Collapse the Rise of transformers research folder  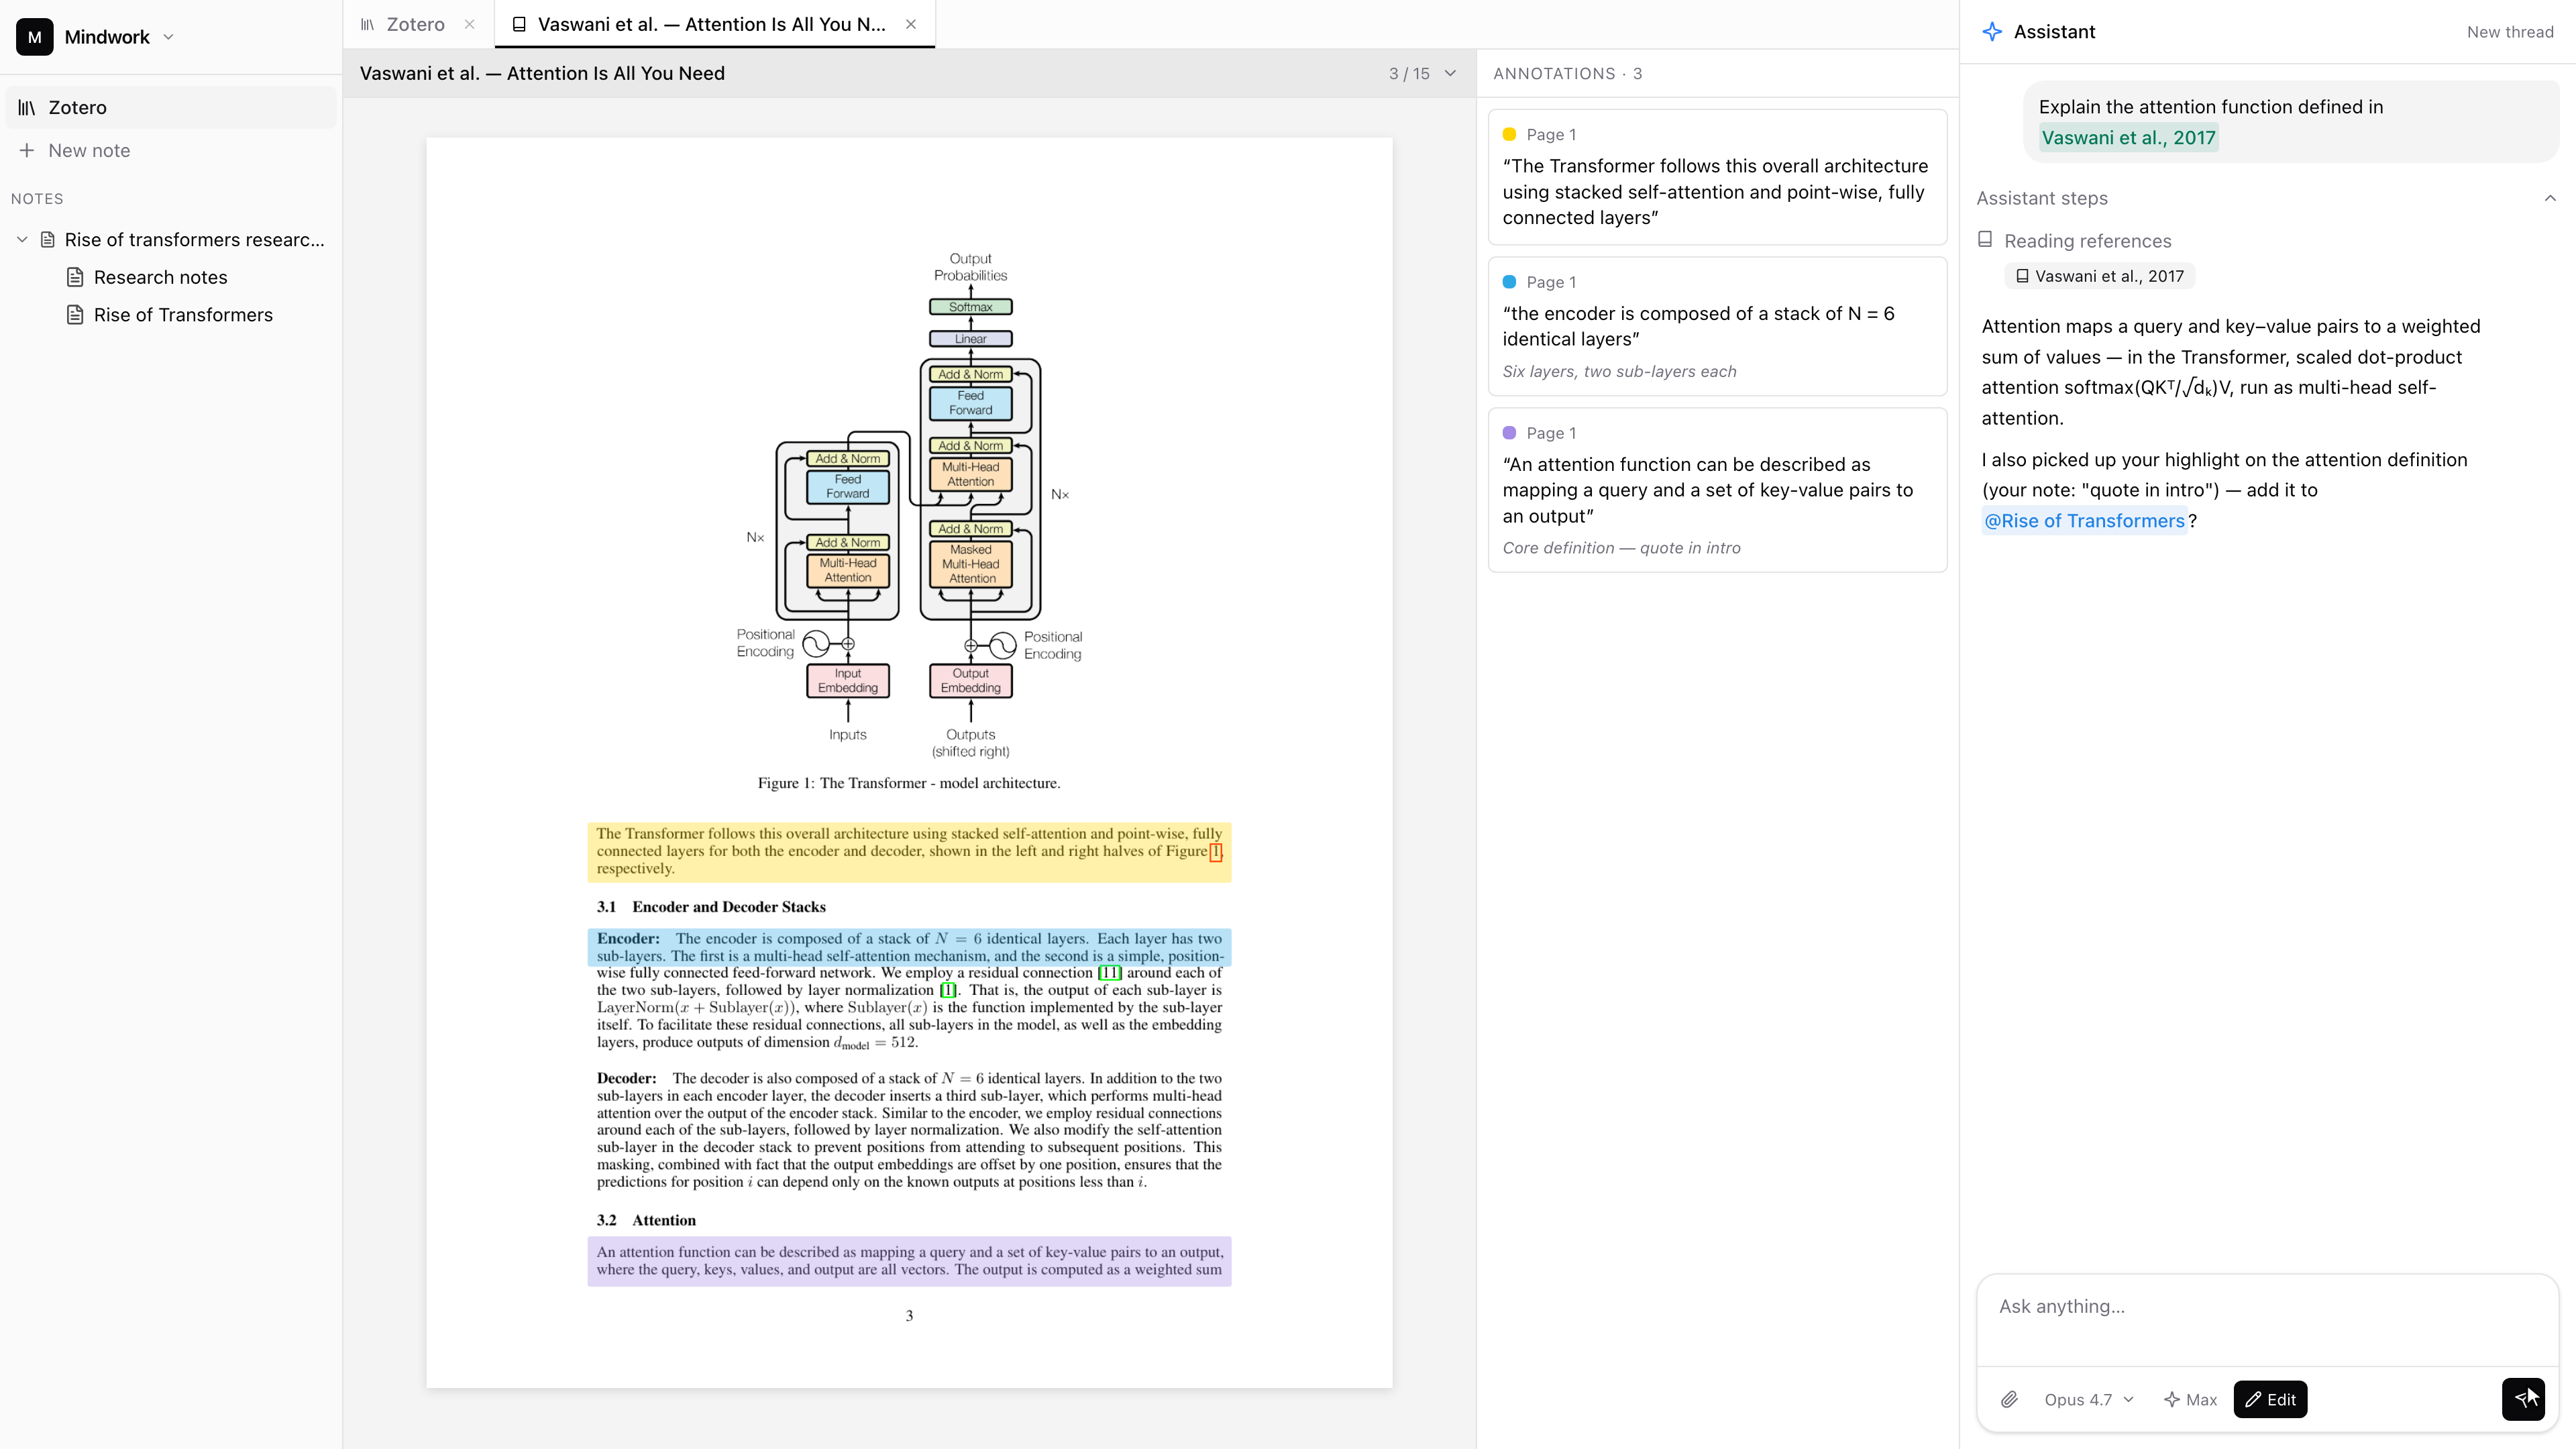tap(22, 240)
